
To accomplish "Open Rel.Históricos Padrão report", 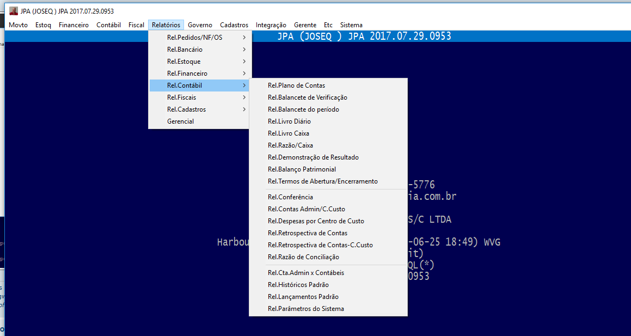I will tap(328, 285).
